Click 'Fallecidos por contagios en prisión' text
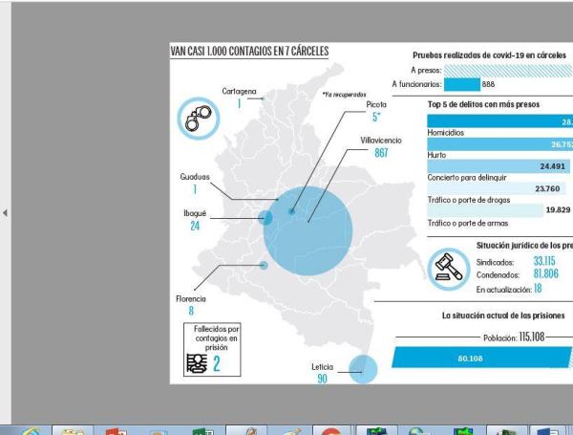 click(x=217, y=338)
